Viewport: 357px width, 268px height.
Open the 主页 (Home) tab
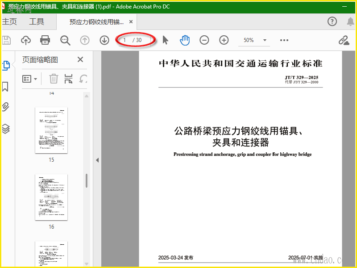[9, 21]
